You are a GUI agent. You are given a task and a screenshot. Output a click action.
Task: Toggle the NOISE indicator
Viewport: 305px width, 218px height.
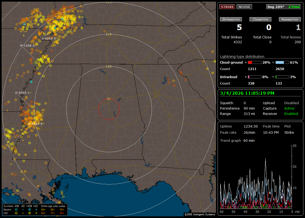coord(244,7)
